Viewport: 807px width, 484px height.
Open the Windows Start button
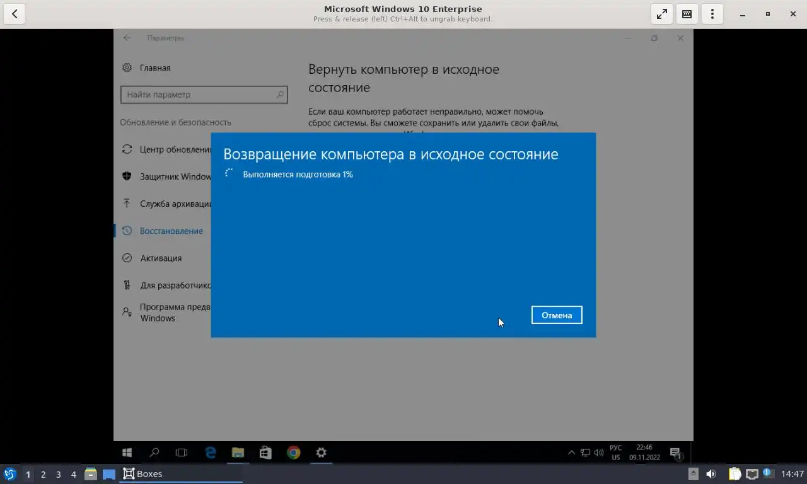click(127, 452)
